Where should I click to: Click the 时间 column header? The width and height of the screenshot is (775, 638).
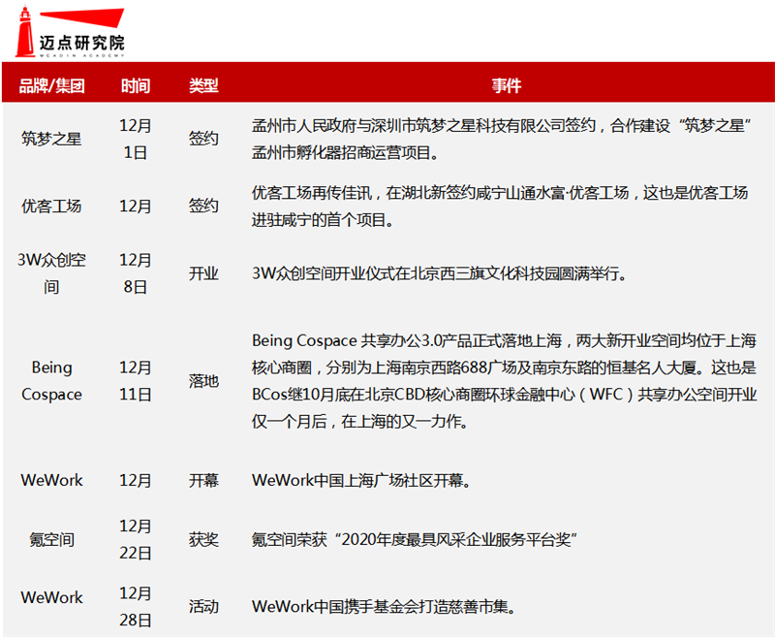[136, 85]
